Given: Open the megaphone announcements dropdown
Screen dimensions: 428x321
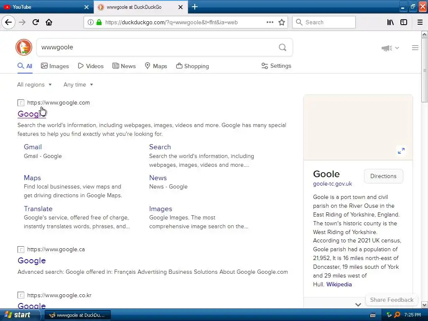Looking at the screenshot, I should click(x=390, y=48).
